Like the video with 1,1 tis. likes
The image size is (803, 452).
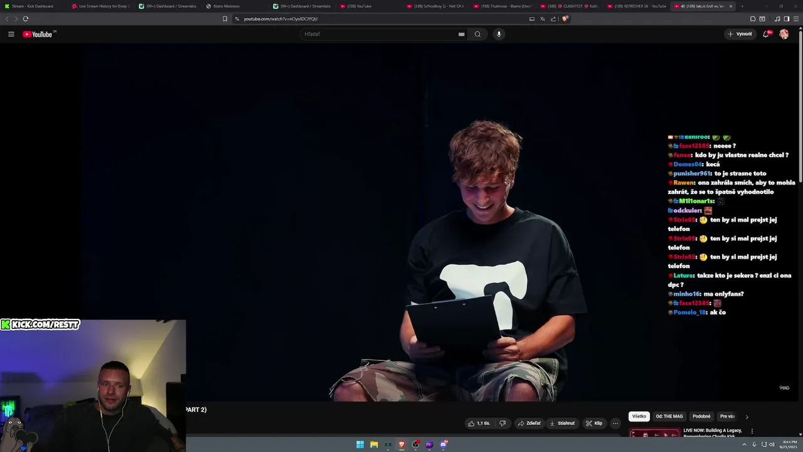tap(479, 423)
